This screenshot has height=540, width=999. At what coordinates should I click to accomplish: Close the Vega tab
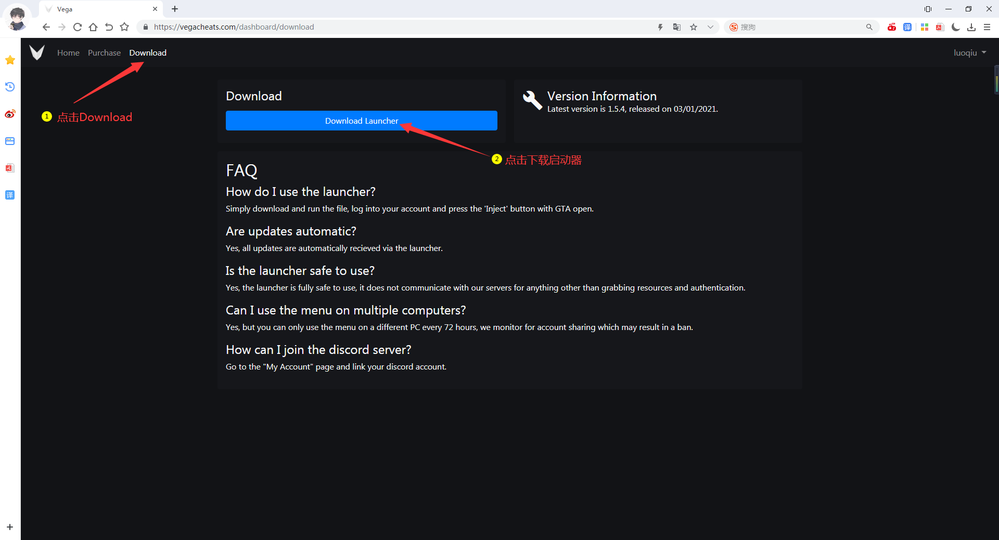155,9
